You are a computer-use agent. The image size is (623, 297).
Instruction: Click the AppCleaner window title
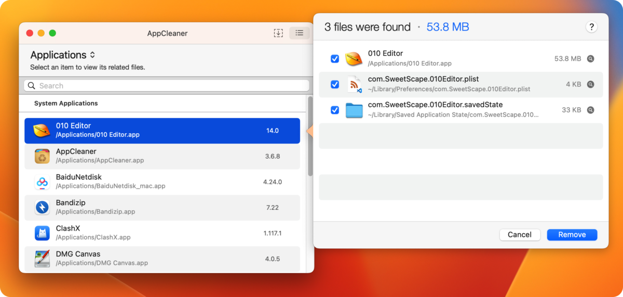pyautogui.click(x=167, y=33)
